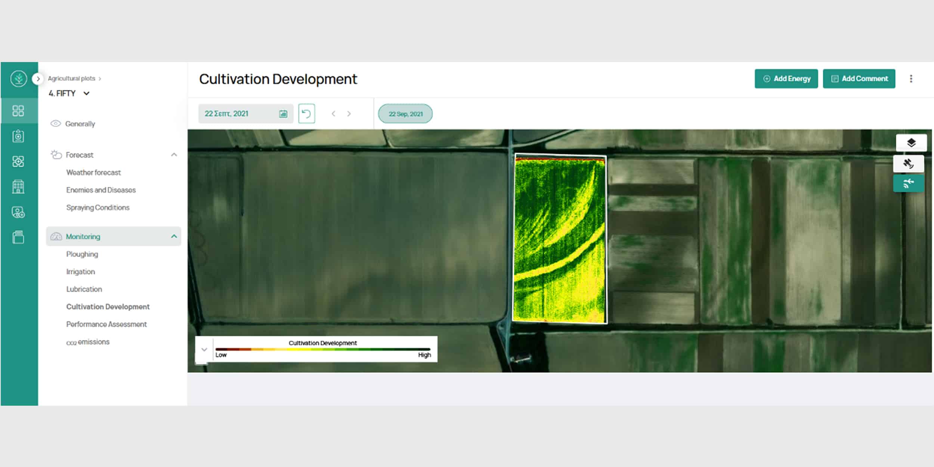Open the calendar picker icon
The width and height of the screenshot is (934, 467).
283,114
